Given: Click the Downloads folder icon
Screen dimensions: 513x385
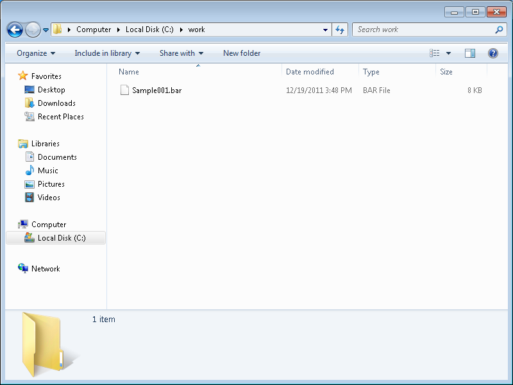Looking at the screenshot, I should tap(29, 103).
